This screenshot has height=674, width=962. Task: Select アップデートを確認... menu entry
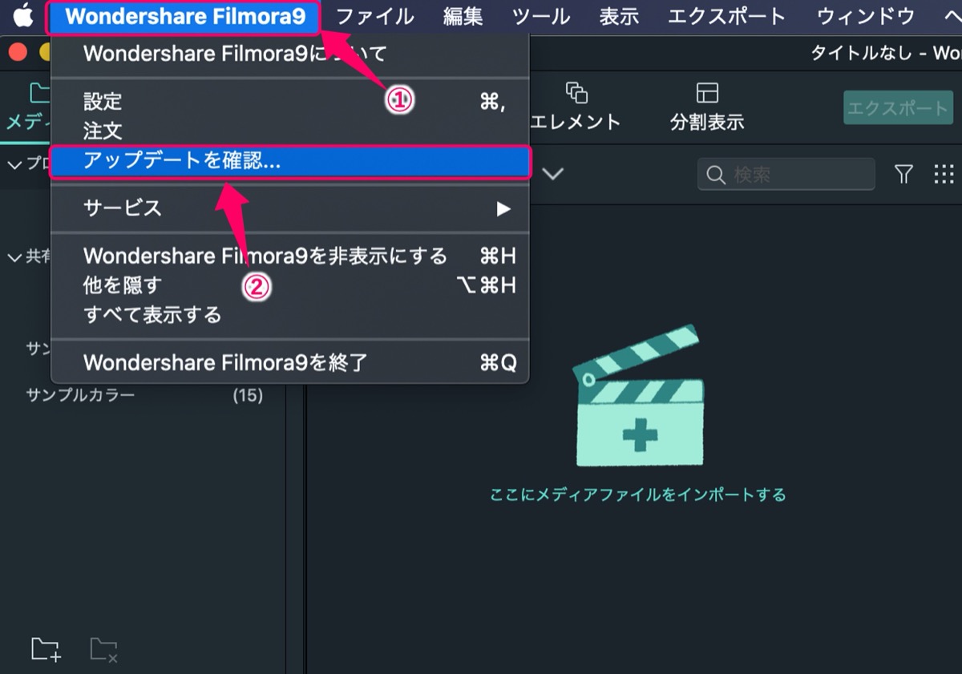[289, 161]
